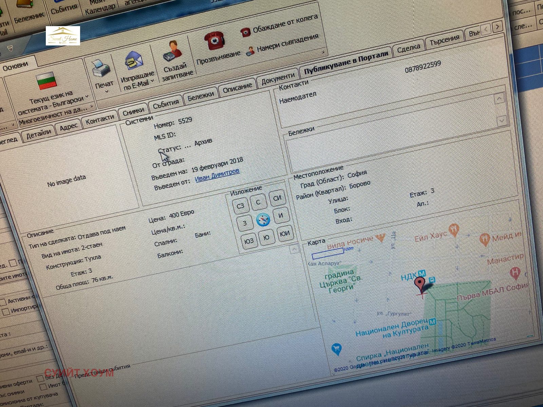Click the bus stop icon beside НДК
Screen dimensions: 543x407
(432, 280)
